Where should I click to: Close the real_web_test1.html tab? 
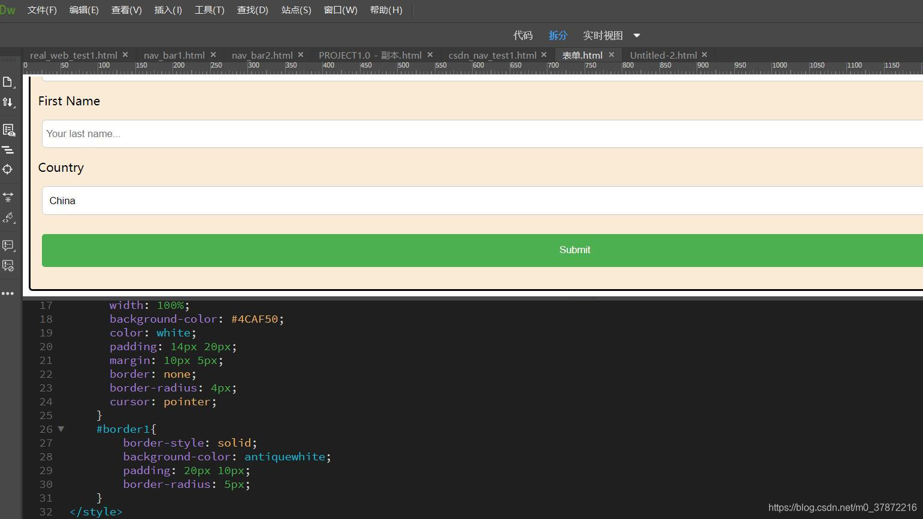pos(125,54)
